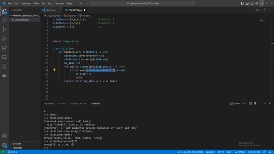The height and width of the screenshot is (154, 274).
Task: Open the Source Control view icon
Action: pyautogui.click(x=4, y=30)
